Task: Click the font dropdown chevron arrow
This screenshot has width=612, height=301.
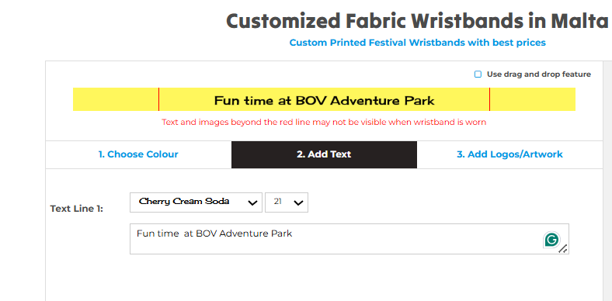Action: [x=252, y=202]
